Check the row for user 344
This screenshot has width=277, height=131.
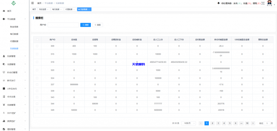37,104
